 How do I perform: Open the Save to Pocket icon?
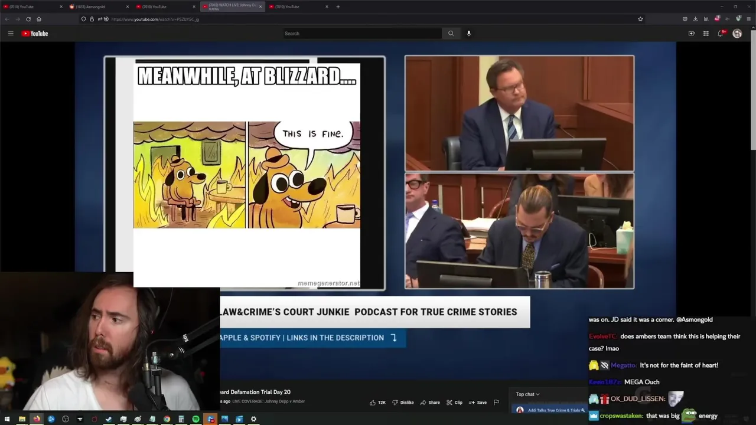685,19
